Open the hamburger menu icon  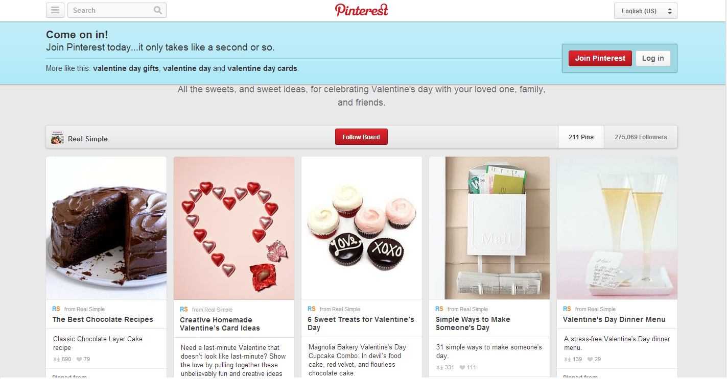55,10
